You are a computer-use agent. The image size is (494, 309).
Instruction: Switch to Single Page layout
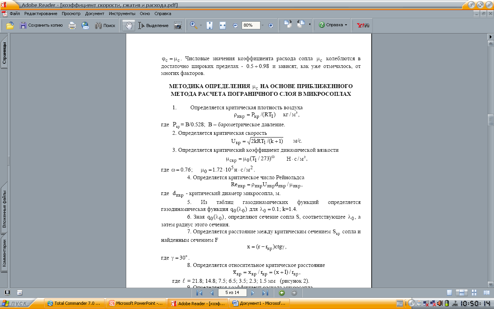point(449,293)
